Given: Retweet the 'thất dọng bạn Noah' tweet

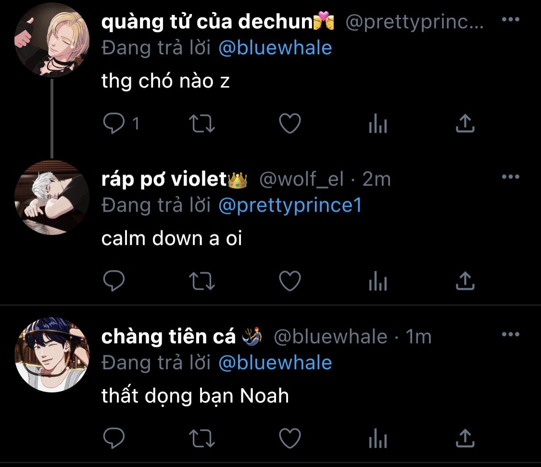Looking at the screenshot, I should pyautogui.click(x=202, y=438).
